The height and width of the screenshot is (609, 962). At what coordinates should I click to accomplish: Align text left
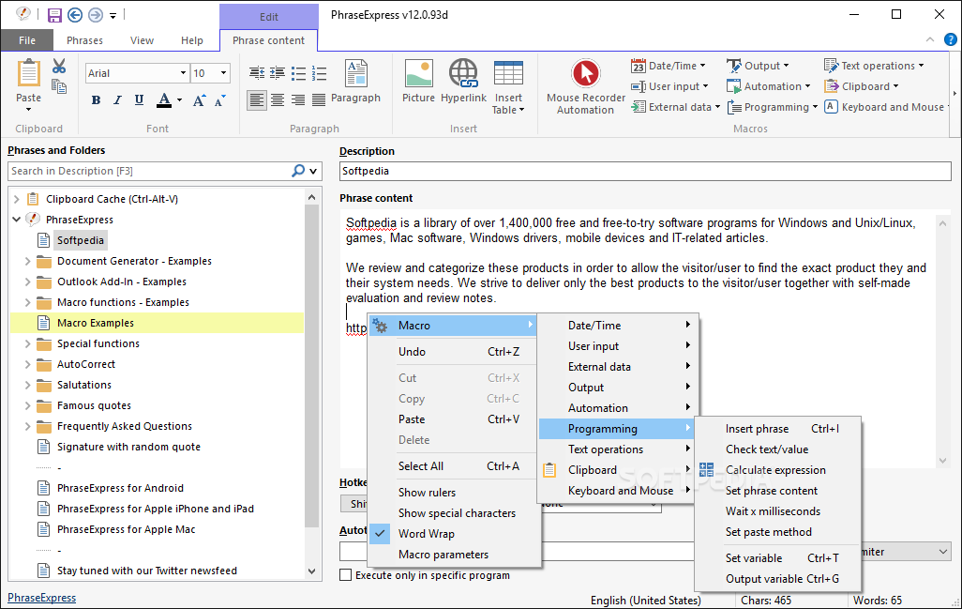257,100
